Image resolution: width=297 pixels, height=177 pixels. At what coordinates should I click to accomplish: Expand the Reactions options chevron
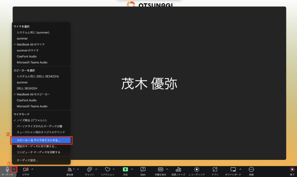(x=113, y=169)
